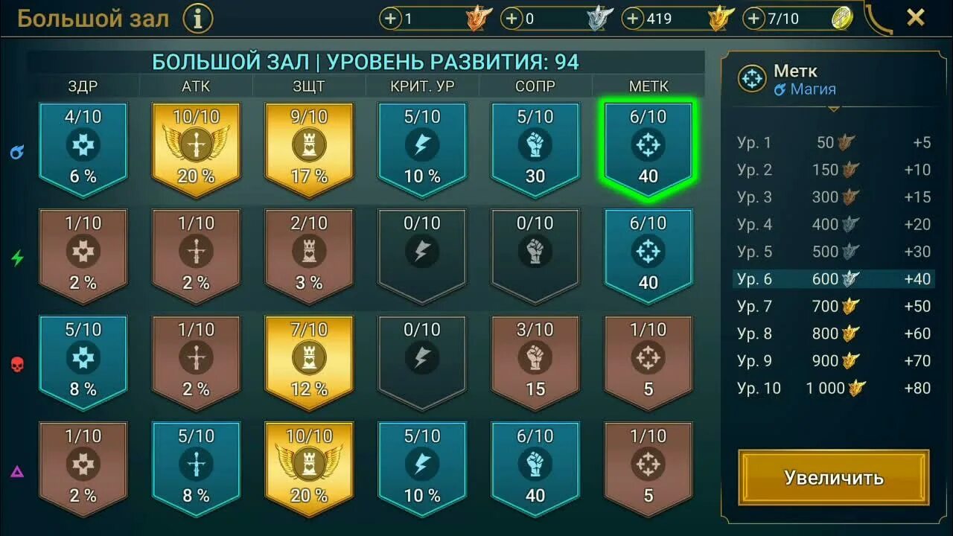
Task: Add gold medals with the plus icon
Action: coord(632,19)
